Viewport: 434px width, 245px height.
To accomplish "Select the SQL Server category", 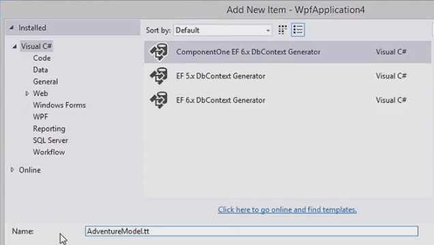I will [50, 140].
